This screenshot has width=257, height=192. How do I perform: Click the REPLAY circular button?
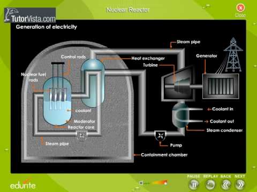pyautogui.click(x=210, y=185)
